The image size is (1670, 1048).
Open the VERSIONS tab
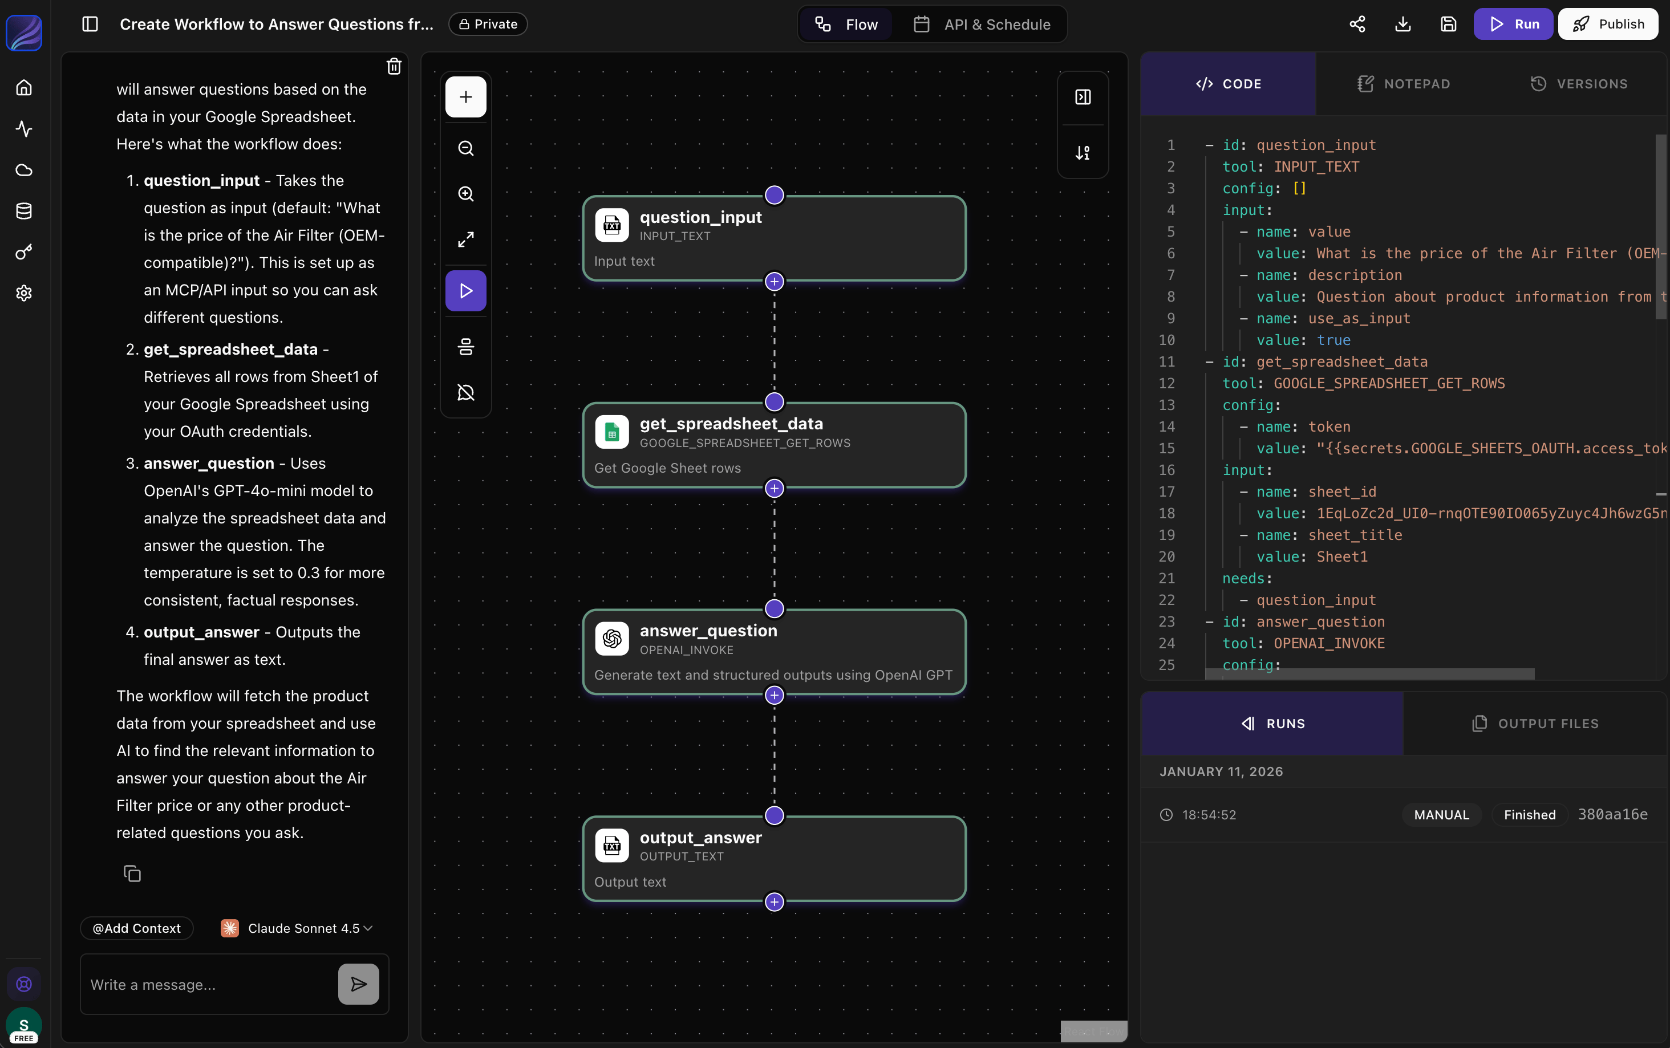(x=1579, y=84)
